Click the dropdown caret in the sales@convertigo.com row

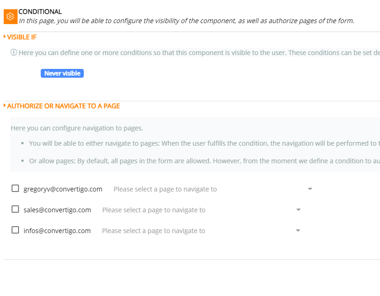tap(299, 210)
